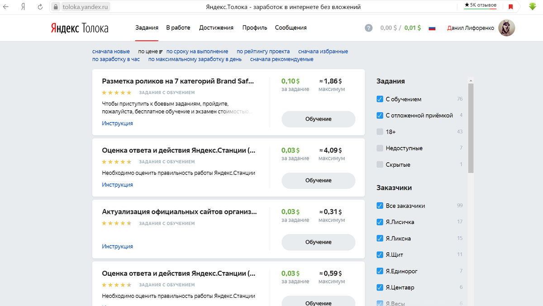Viewport: 543px width, 306px height.
Task: Toggle Все заказчики checkbox
Action: tap(380, 206)
